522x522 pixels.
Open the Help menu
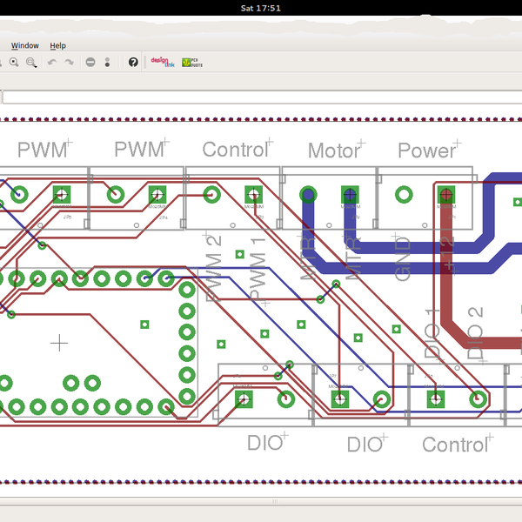click(x=58, y=45)
